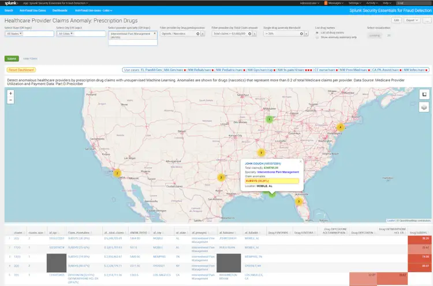
Task: Click the Los Angeles cluster marker
Action: point(117,173)
